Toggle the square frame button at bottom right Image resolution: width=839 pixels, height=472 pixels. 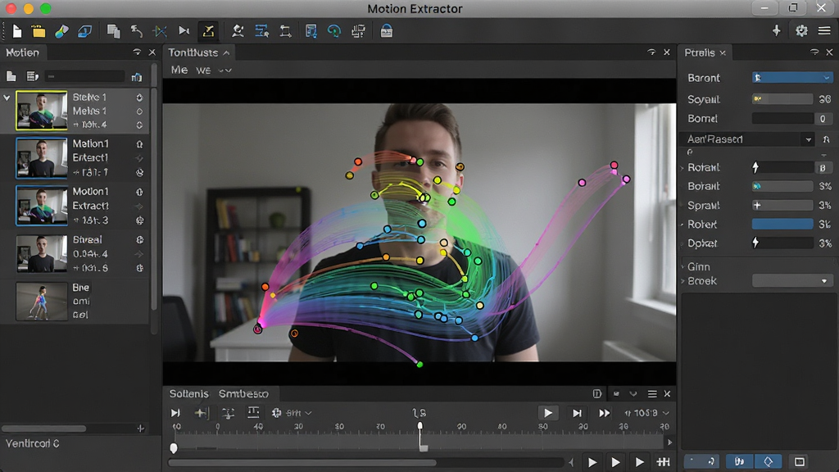tap(800, 461)
